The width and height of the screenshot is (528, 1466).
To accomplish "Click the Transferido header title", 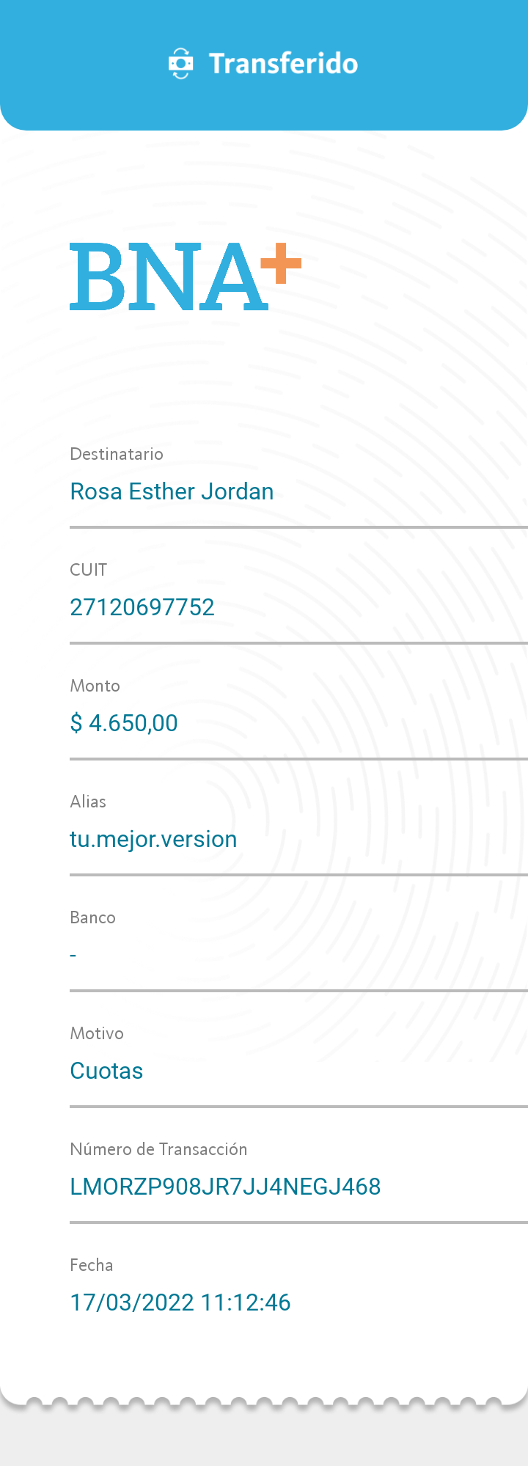I will [x=283, y=64].
